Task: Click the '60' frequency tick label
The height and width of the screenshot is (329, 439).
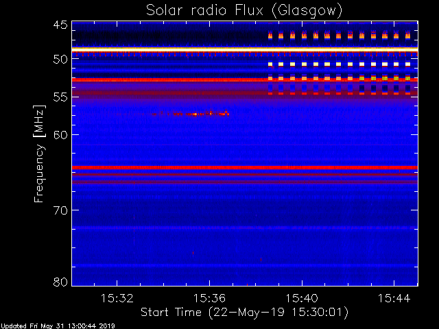Action: pyautogui.click(x=60, y=135)
